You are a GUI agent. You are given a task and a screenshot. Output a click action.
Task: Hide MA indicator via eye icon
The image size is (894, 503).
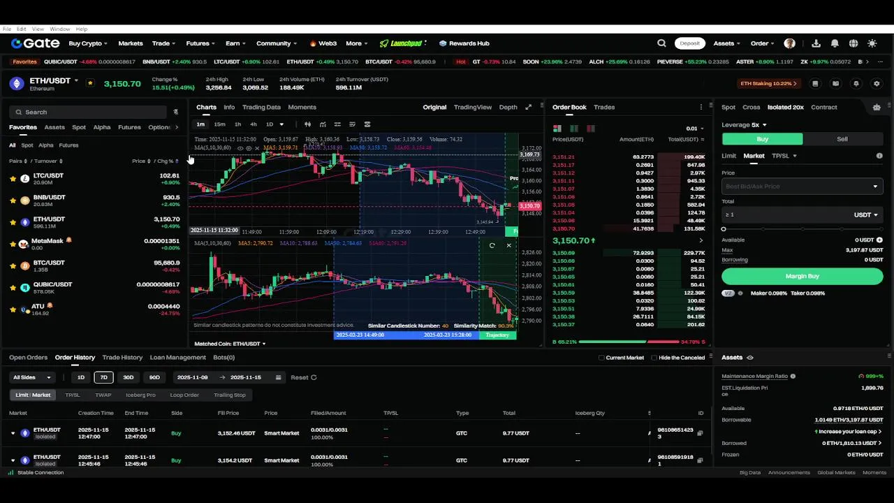240,148
